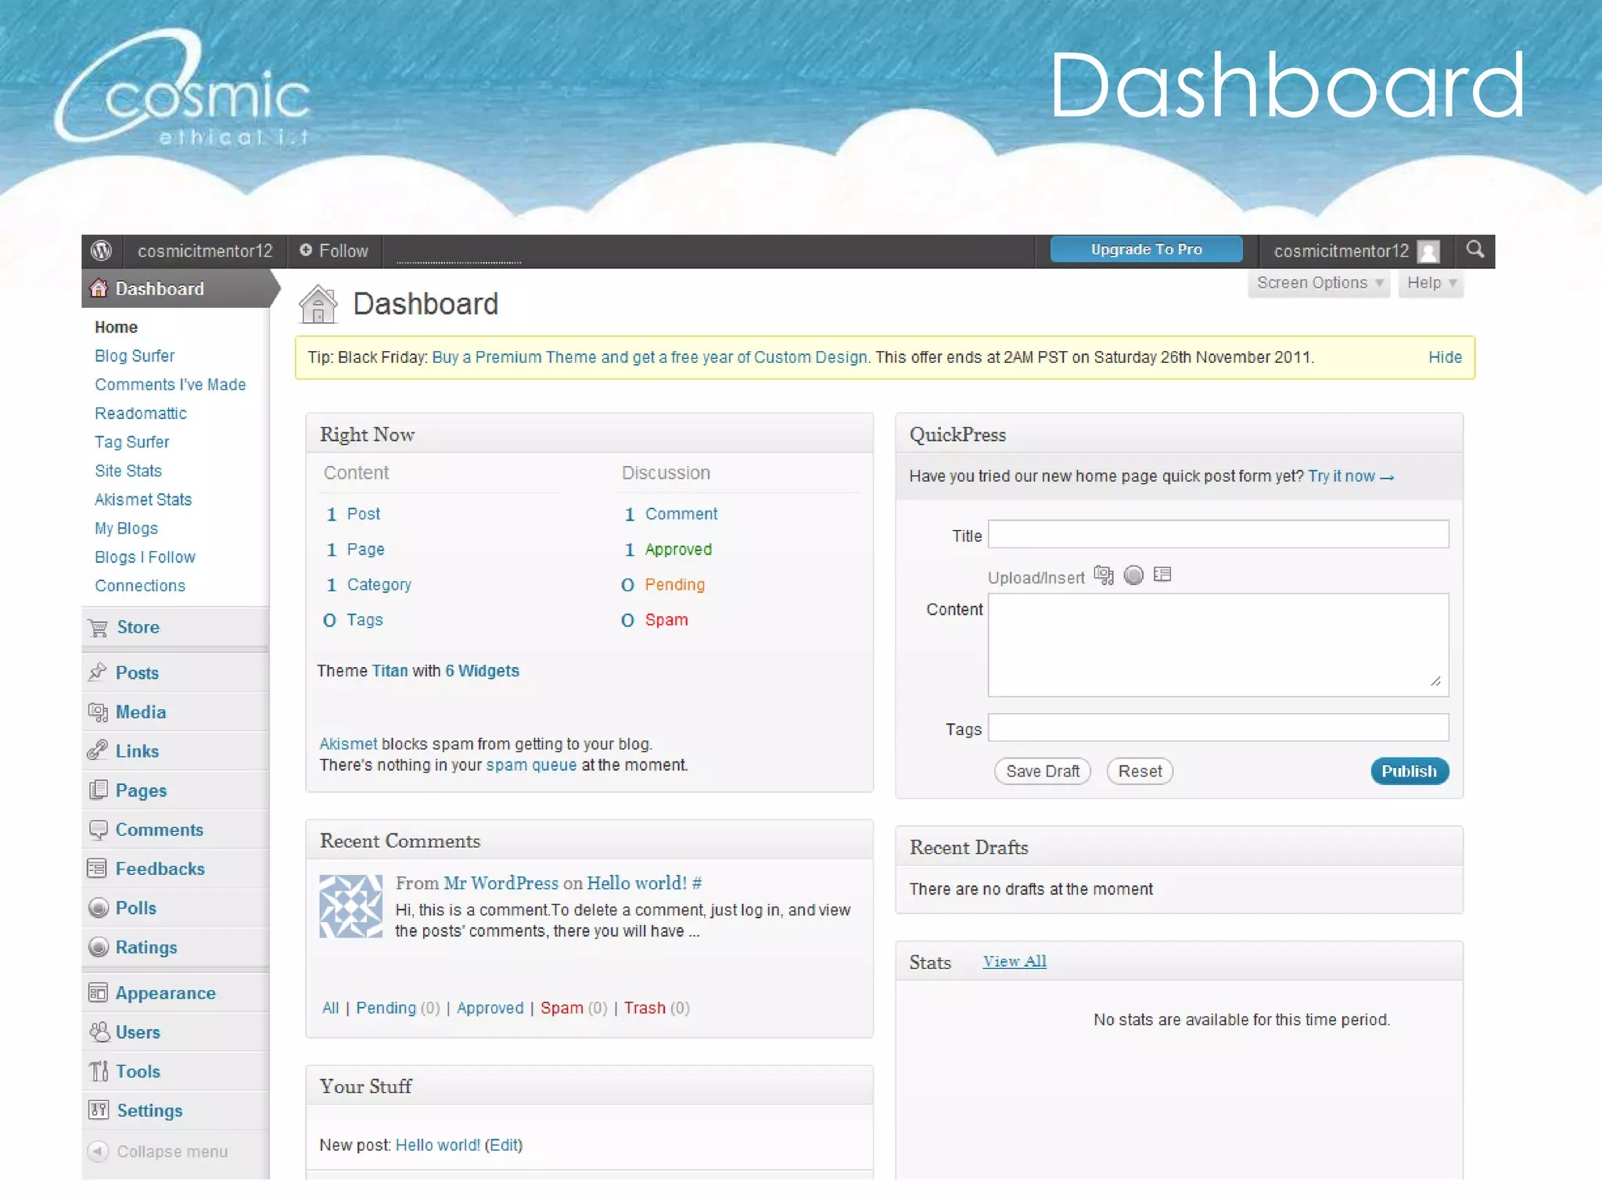Click Save Draft in QuickPress
The height and width of the screenshot is (1201, 1602).
click(x=1043, y=771)
